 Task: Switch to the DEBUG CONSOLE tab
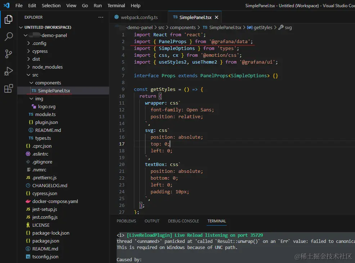point(183,221)
